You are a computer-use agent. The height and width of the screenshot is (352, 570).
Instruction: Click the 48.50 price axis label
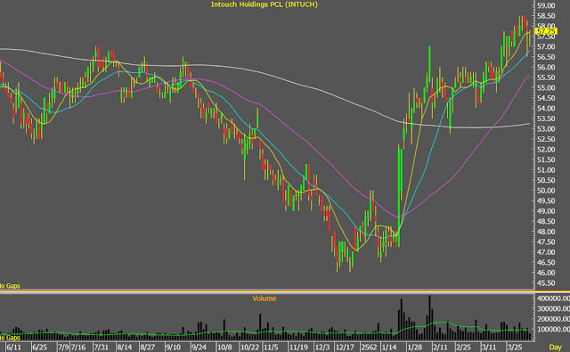click(546, 222)
